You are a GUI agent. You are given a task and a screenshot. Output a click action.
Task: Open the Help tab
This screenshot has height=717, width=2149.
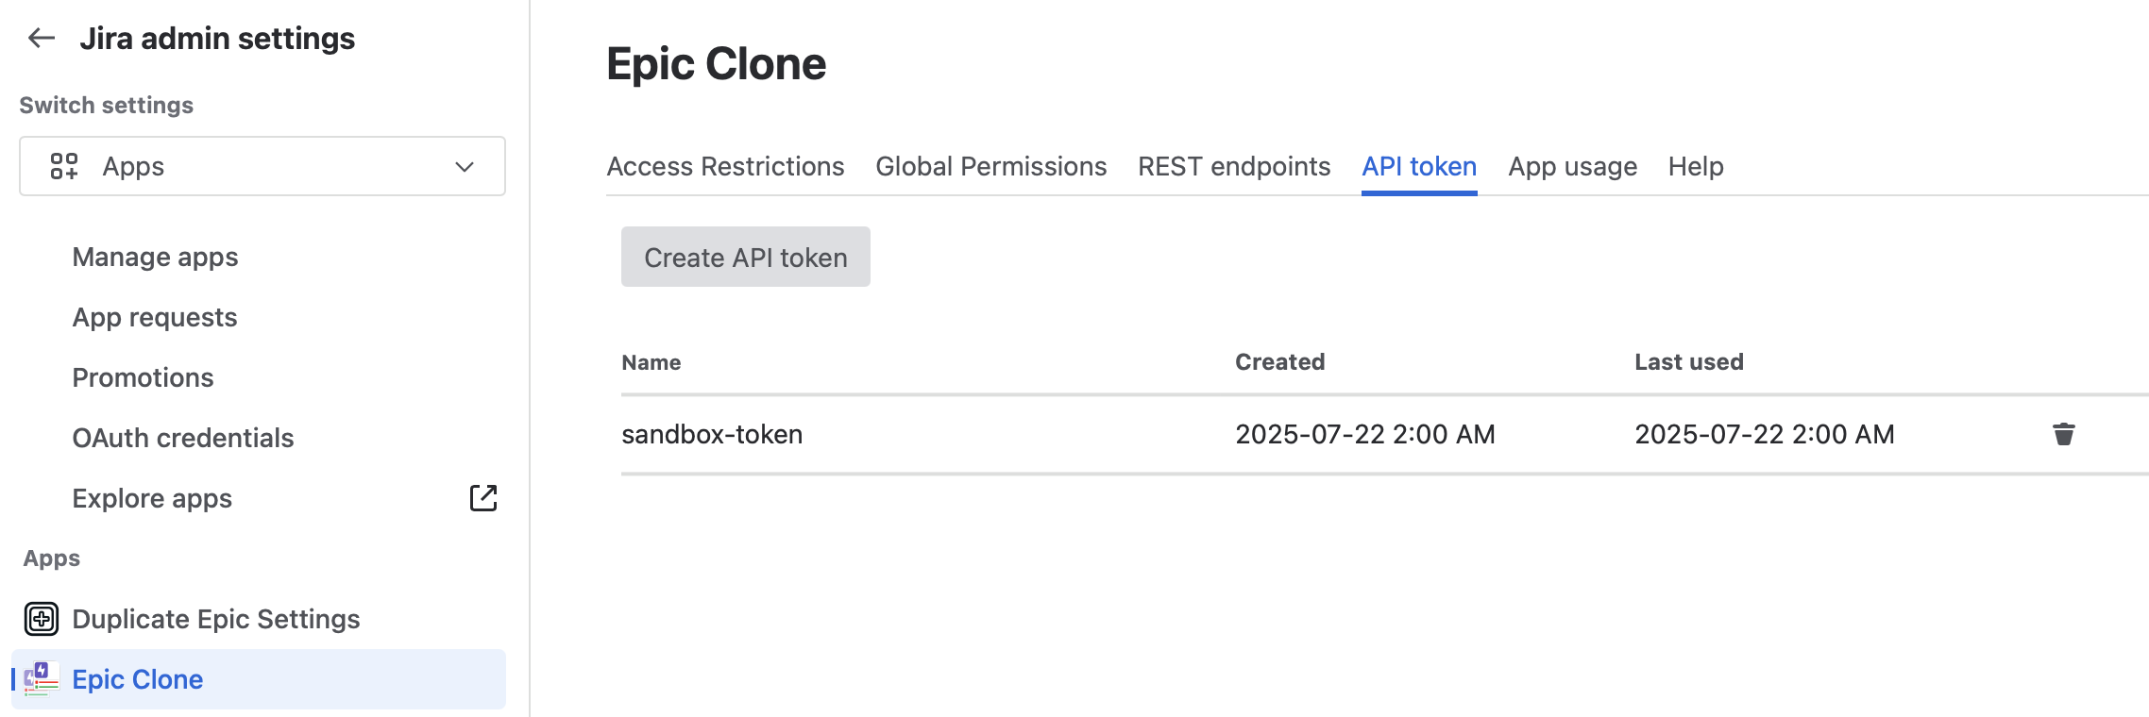pyautogui.click(x=1695, y=166)
